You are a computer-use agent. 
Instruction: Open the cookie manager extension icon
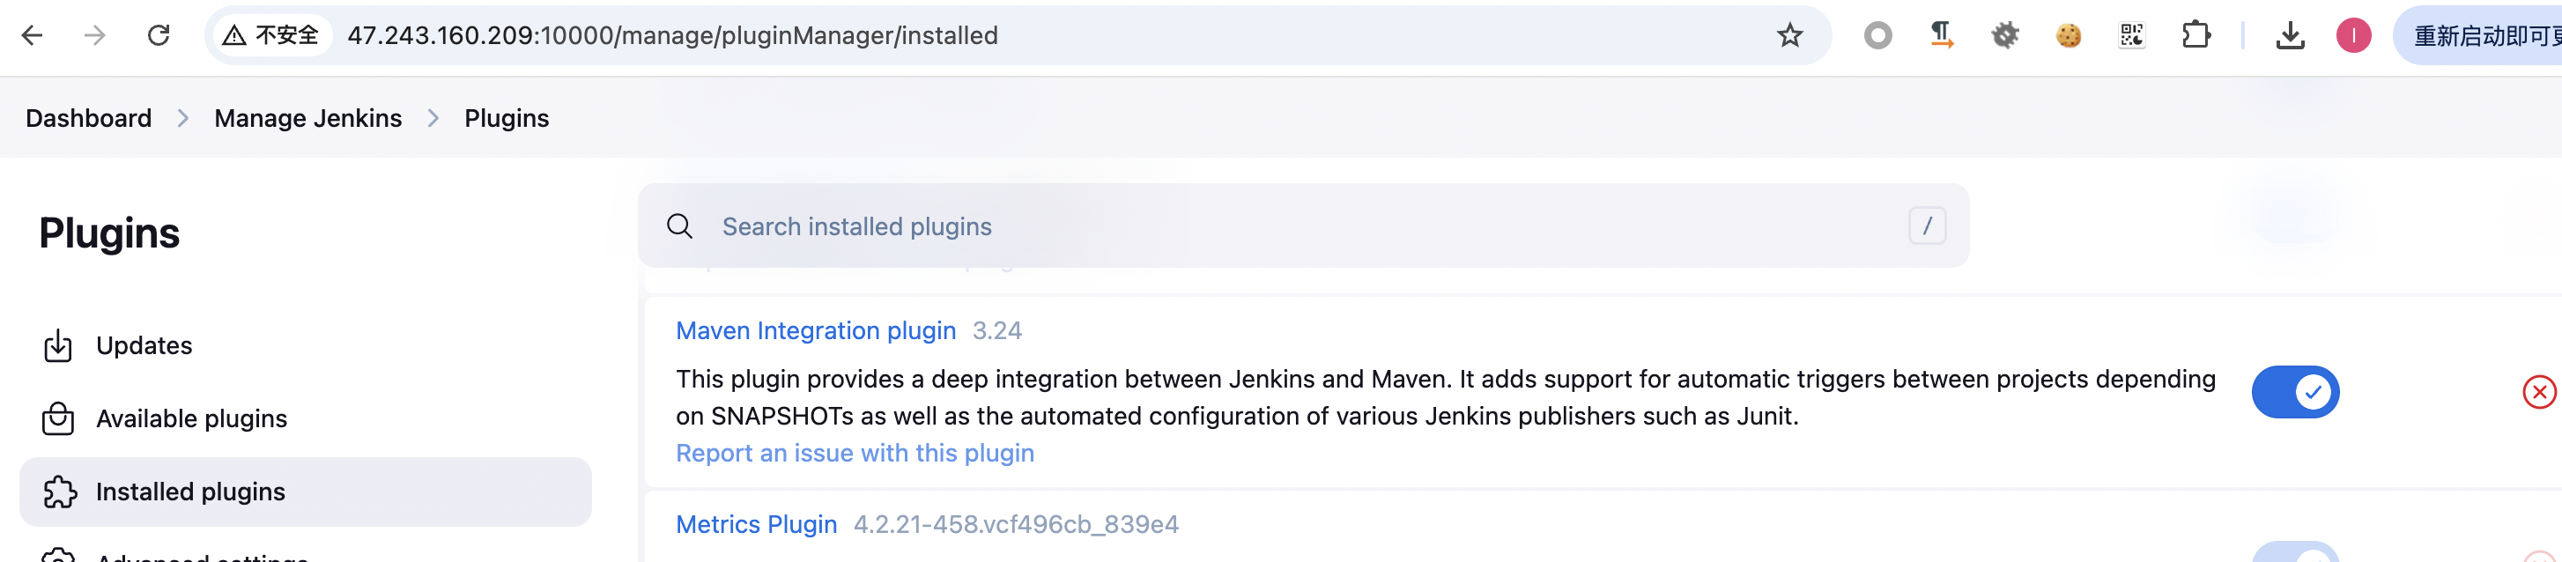coord(2069,35)
